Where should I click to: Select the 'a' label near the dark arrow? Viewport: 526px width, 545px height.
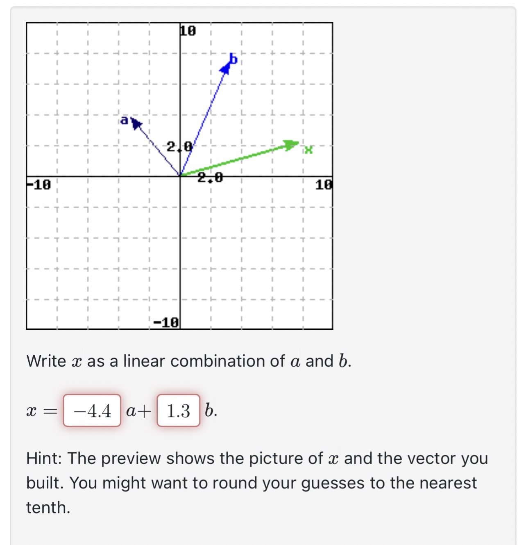(124, 120)
